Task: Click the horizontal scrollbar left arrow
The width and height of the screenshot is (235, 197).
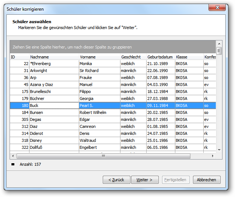Action: 13,156
